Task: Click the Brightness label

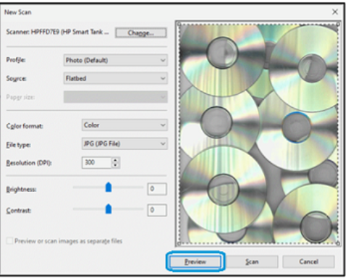Action: 21,190
